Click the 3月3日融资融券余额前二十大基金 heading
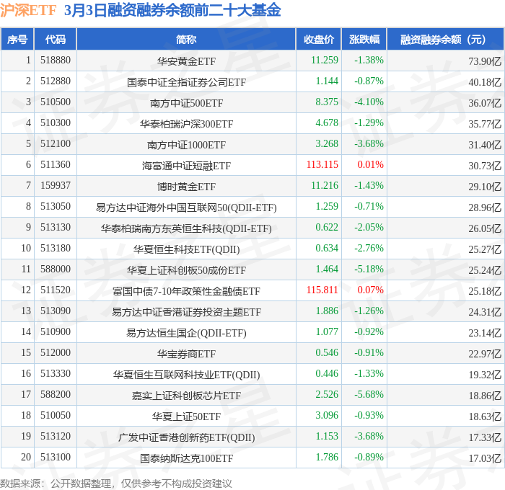 pyautogui.click(x=172, y=10)
